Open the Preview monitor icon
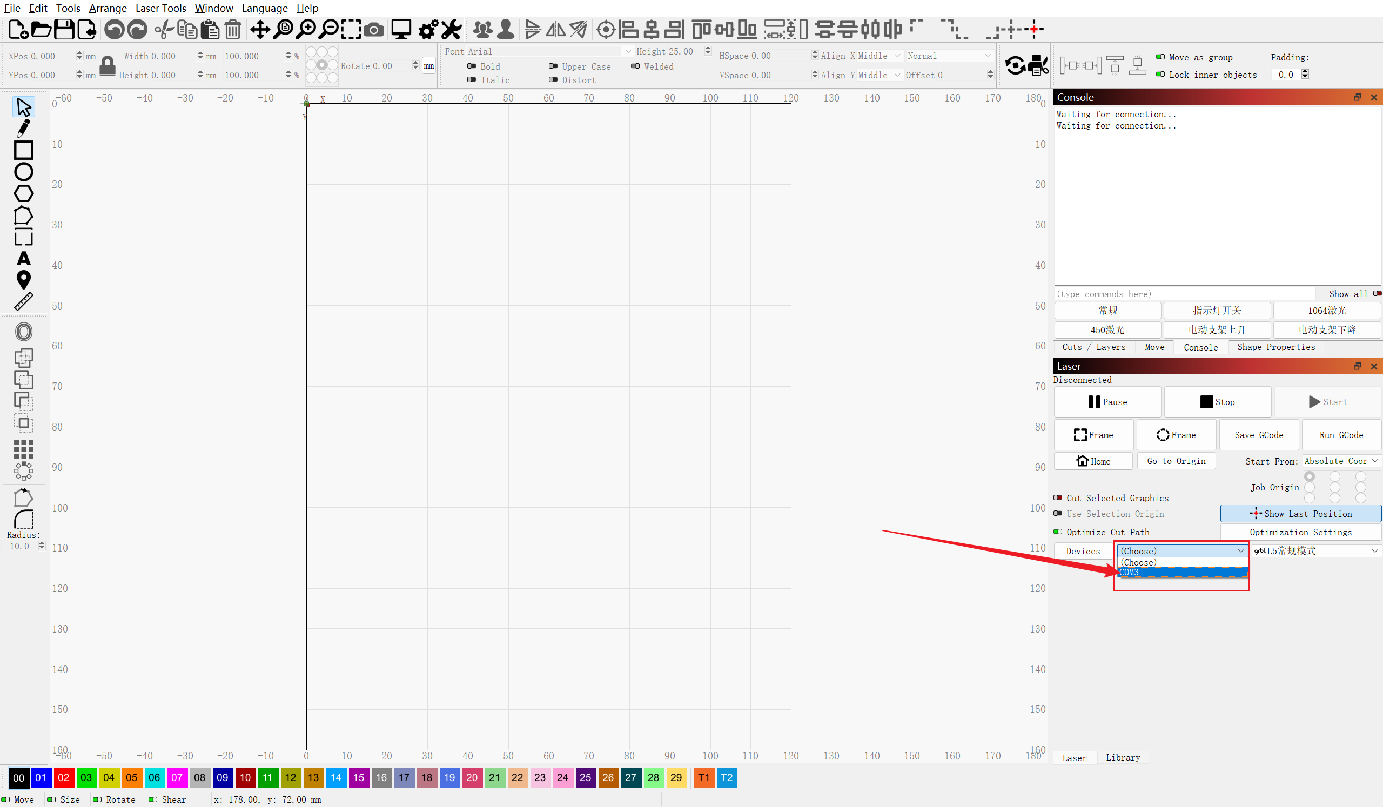1383x807 pixels. 401,29
